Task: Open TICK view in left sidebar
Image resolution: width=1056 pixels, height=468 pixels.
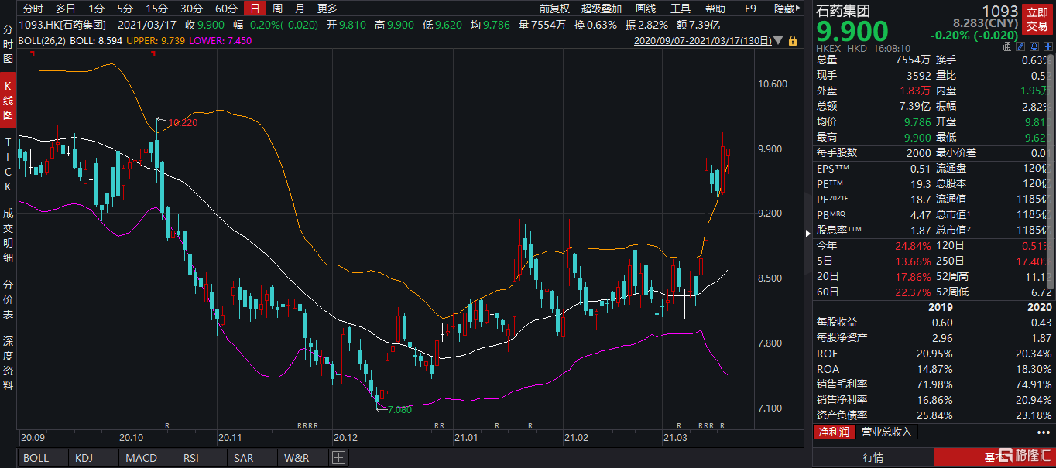Action: click(x=8, y=165)
